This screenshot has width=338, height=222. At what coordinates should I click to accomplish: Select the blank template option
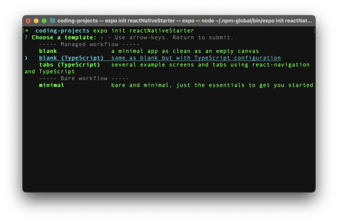(x=48, y=51)
